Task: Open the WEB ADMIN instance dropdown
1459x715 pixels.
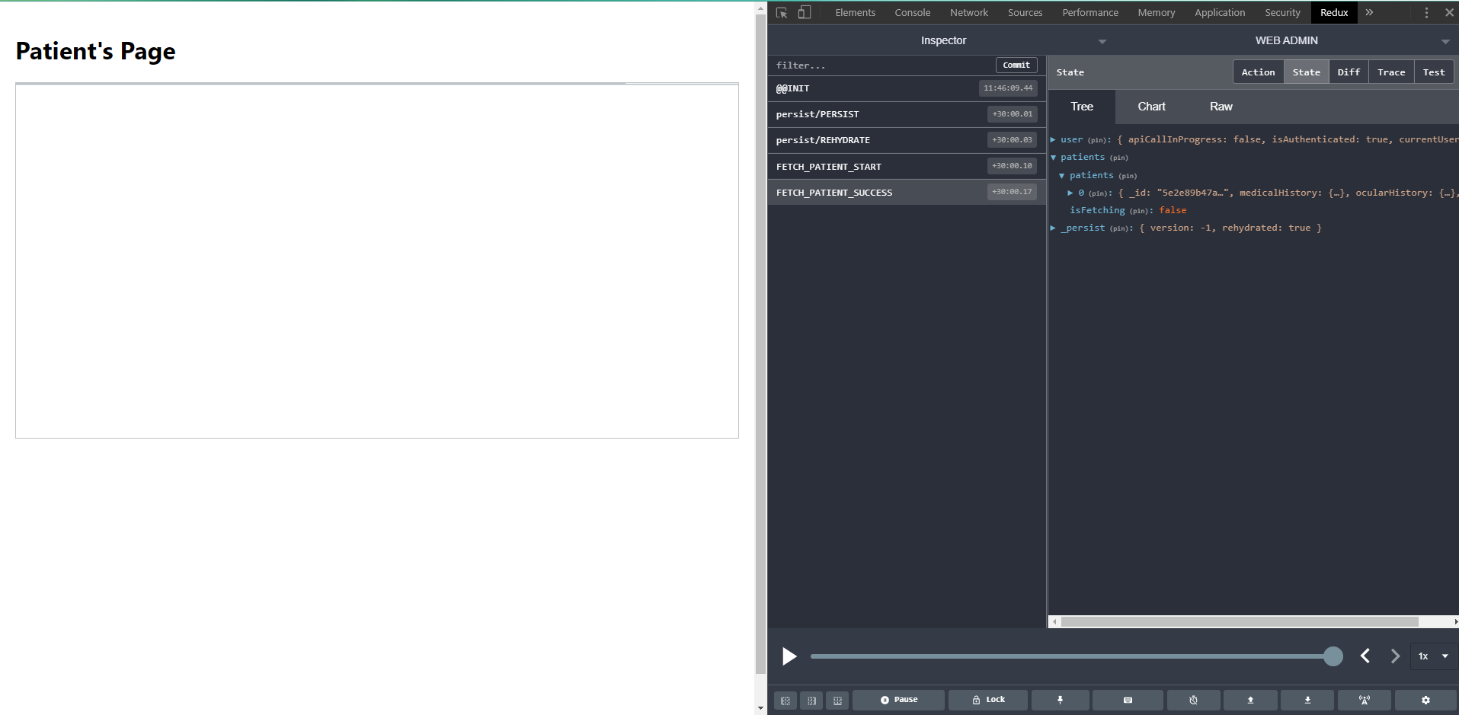Action: coord(1287,40)
